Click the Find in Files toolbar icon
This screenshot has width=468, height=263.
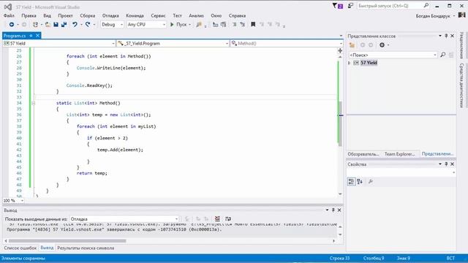point(199,24)
